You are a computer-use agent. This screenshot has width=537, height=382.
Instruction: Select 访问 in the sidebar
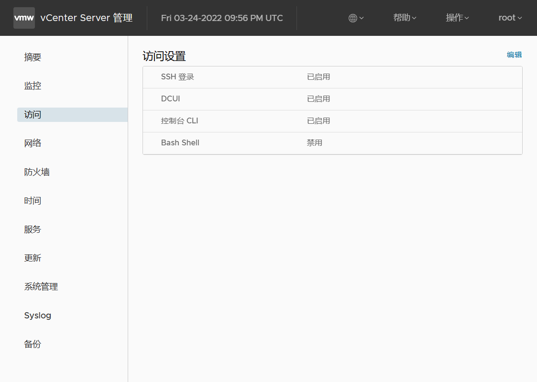pos(33,115)
